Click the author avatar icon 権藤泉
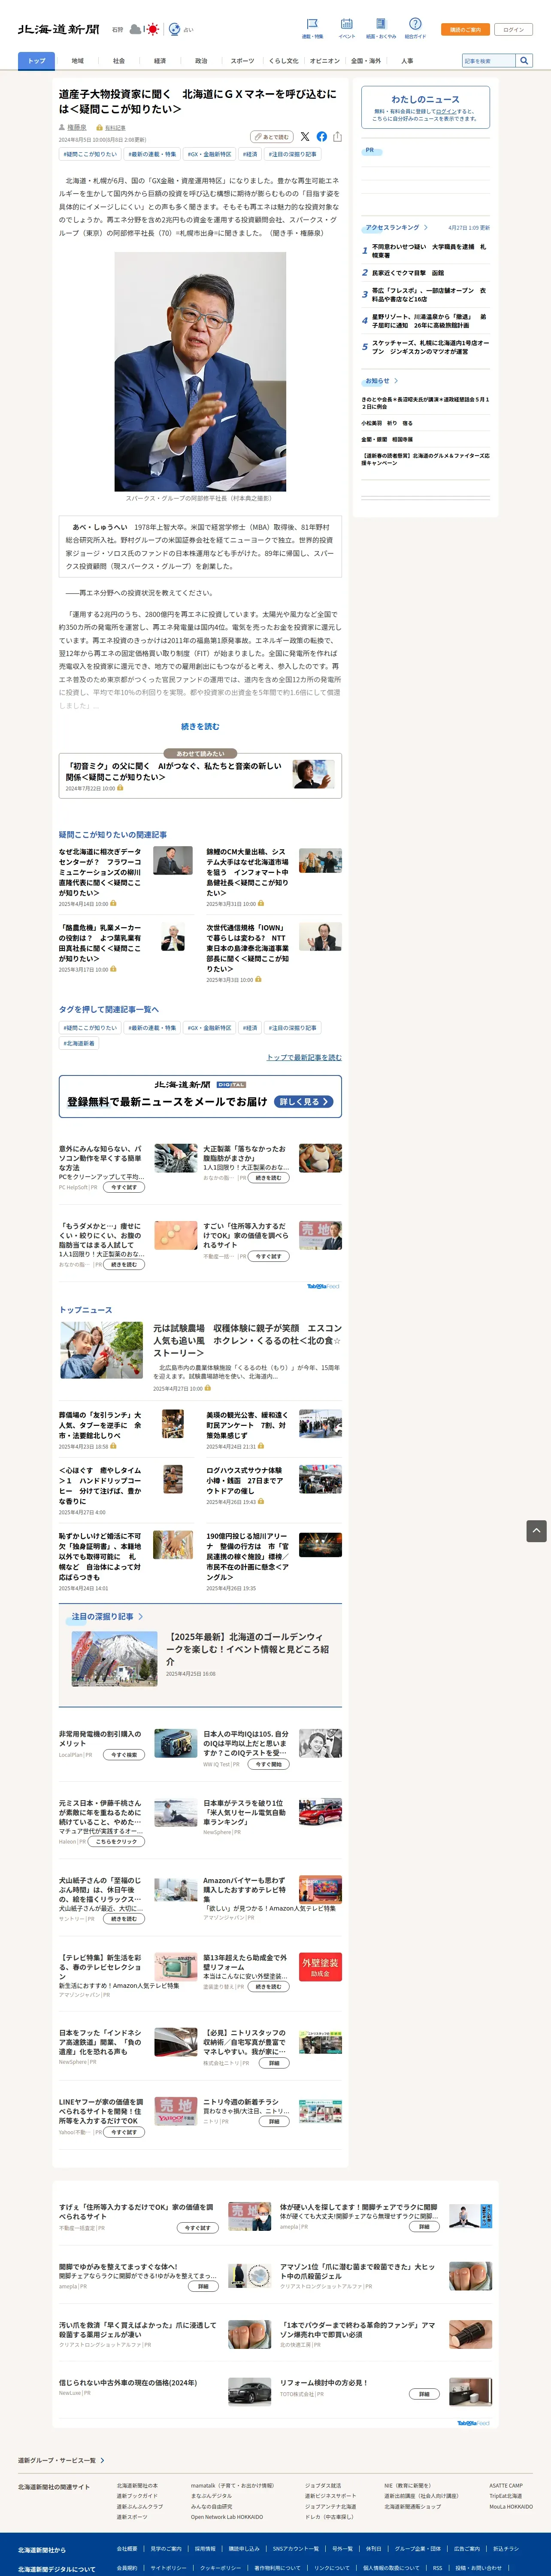The height and width of the screenshot is (2576, 551). 62,128
